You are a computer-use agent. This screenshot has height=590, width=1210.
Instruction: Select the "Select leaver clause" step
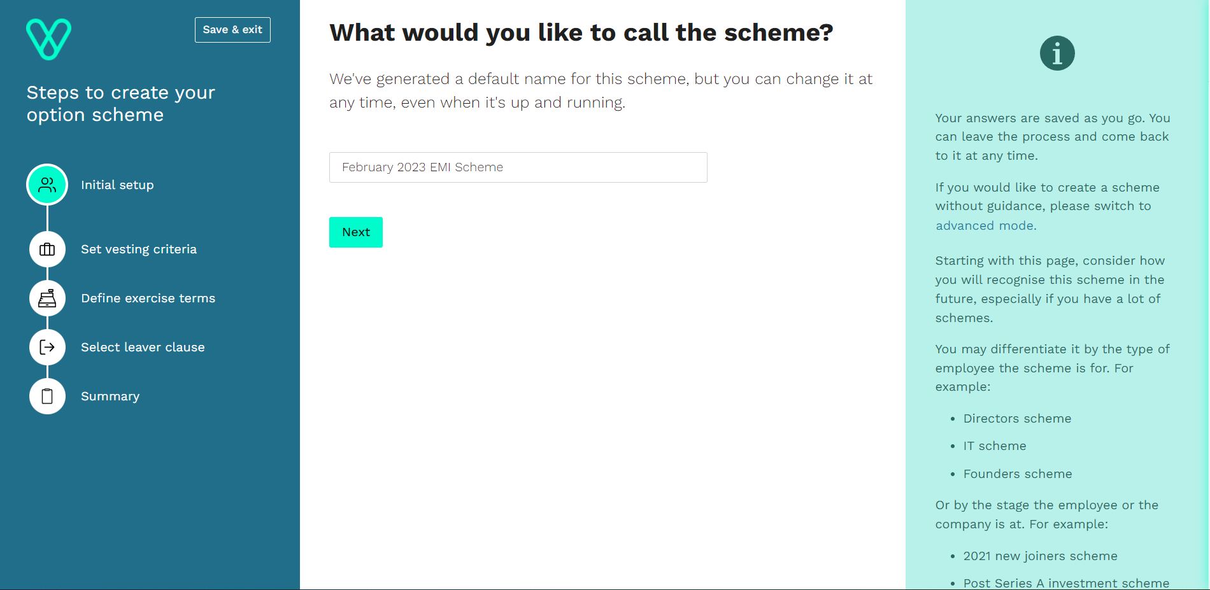click(143, 347)
